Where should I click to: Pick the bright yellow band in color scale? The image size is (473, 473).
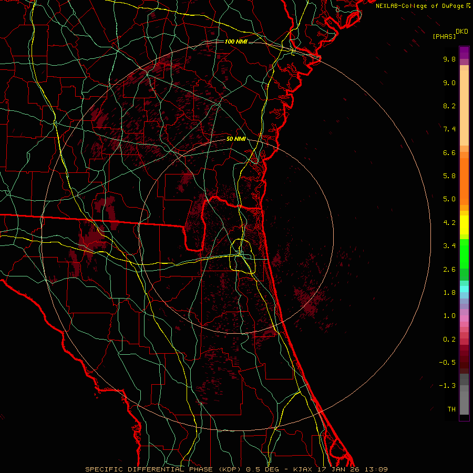[464, 225]
